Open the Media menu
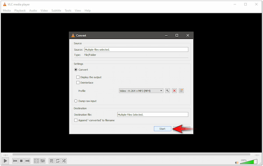263x166 pixels. click(7, 10)
